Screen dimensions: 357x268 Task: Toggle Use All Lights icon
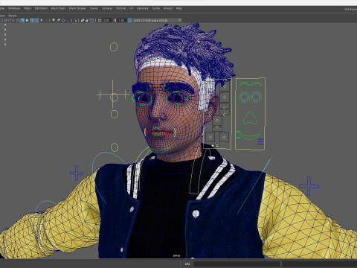(42, 20)
